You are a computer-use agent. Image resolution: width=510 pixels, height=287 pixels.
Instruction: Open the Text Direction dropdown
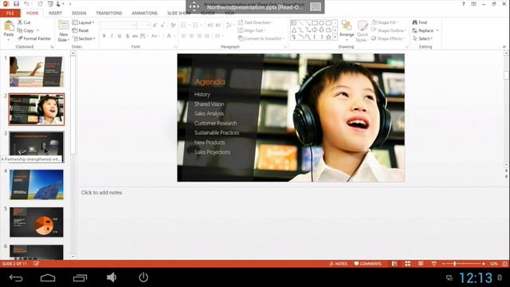click(255, 22)
